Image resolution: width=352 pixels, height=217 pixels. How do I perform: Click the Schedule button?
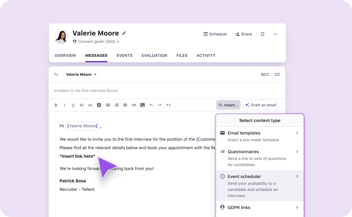[x=215, y=34]
